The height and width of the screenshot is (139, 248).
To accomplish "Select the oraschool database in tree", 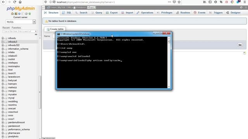I will click(x=13, y=112).
